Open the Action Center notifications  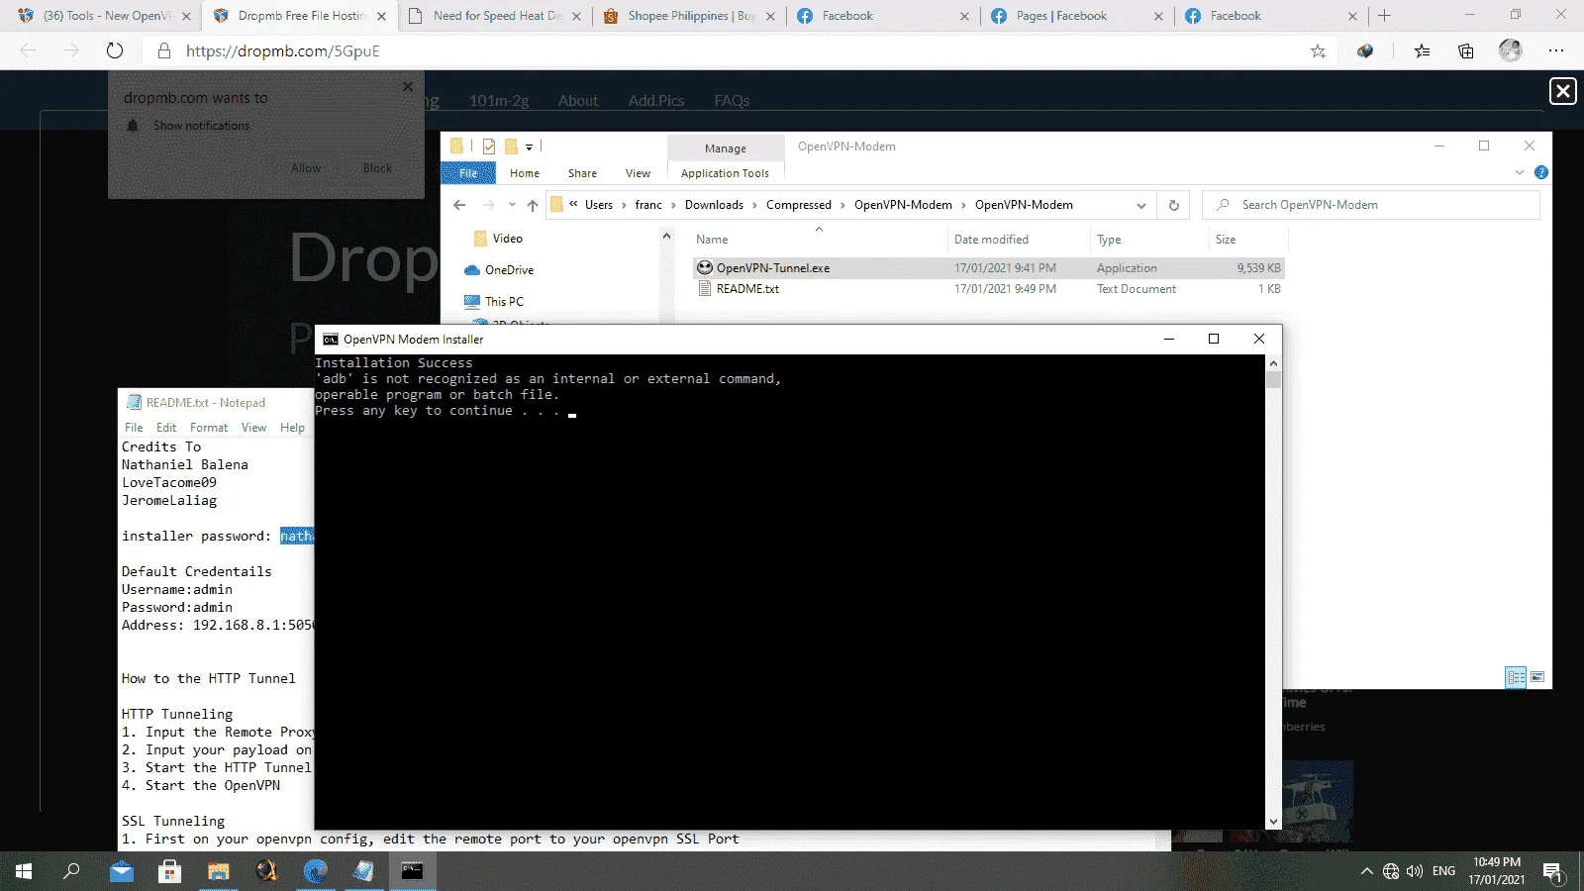click(x=1552, y=871)
